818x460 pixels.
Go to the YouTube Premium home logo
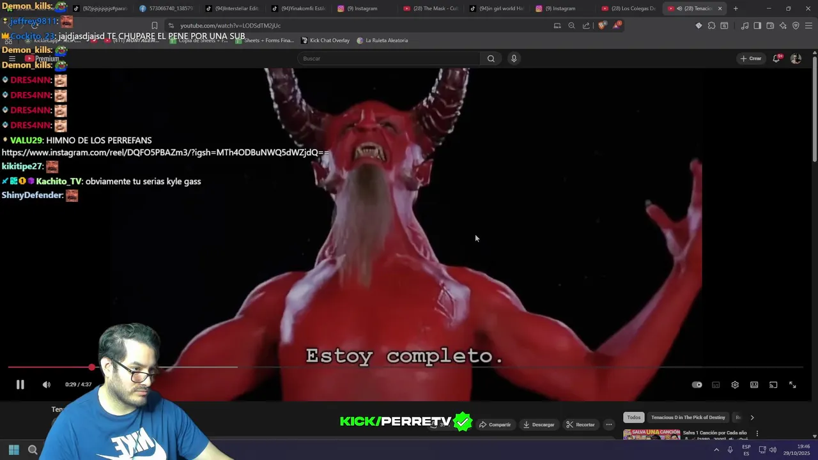[42, 58]
